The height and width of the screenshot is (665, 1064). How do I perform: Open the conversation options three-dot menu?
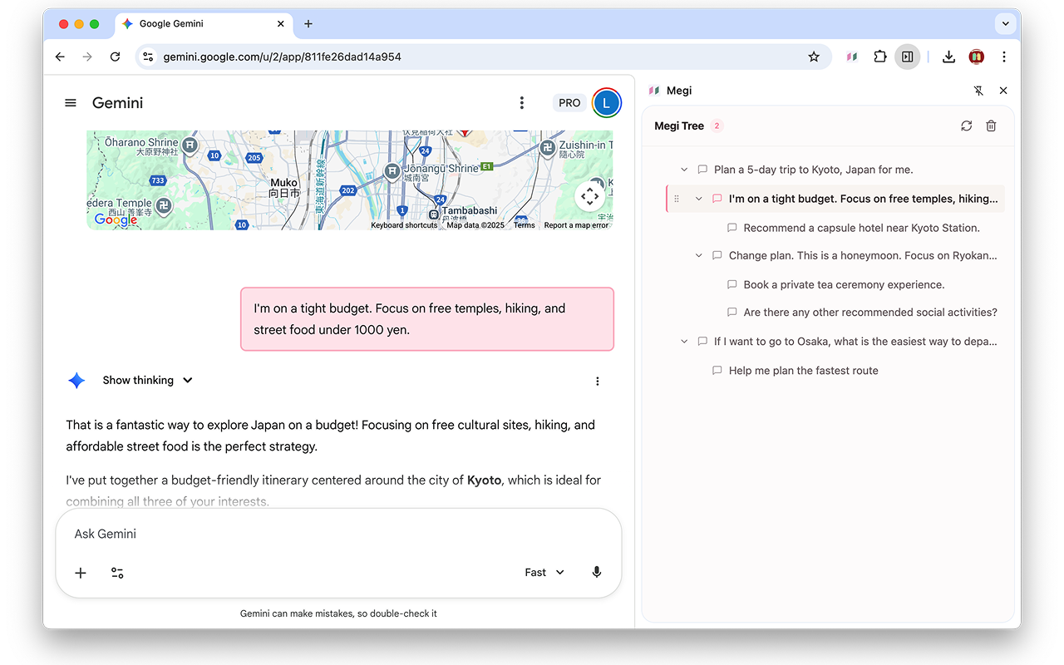[x=522, y=103]
